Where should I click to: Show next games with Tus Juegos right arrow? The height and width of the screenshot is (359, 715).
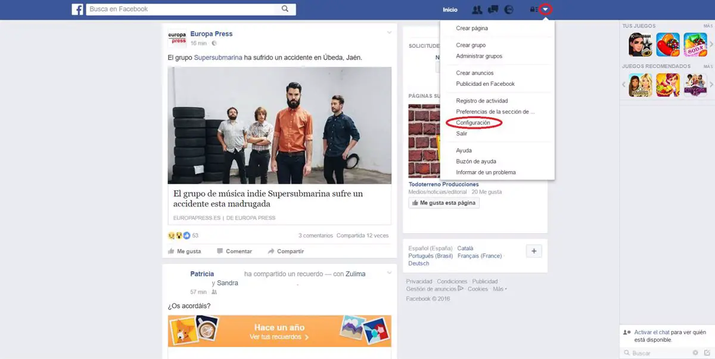click(x=711, y=44)
